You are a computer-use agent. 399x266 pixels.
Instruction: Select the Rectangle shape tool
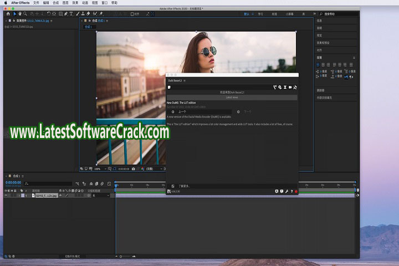pos(60,14)
